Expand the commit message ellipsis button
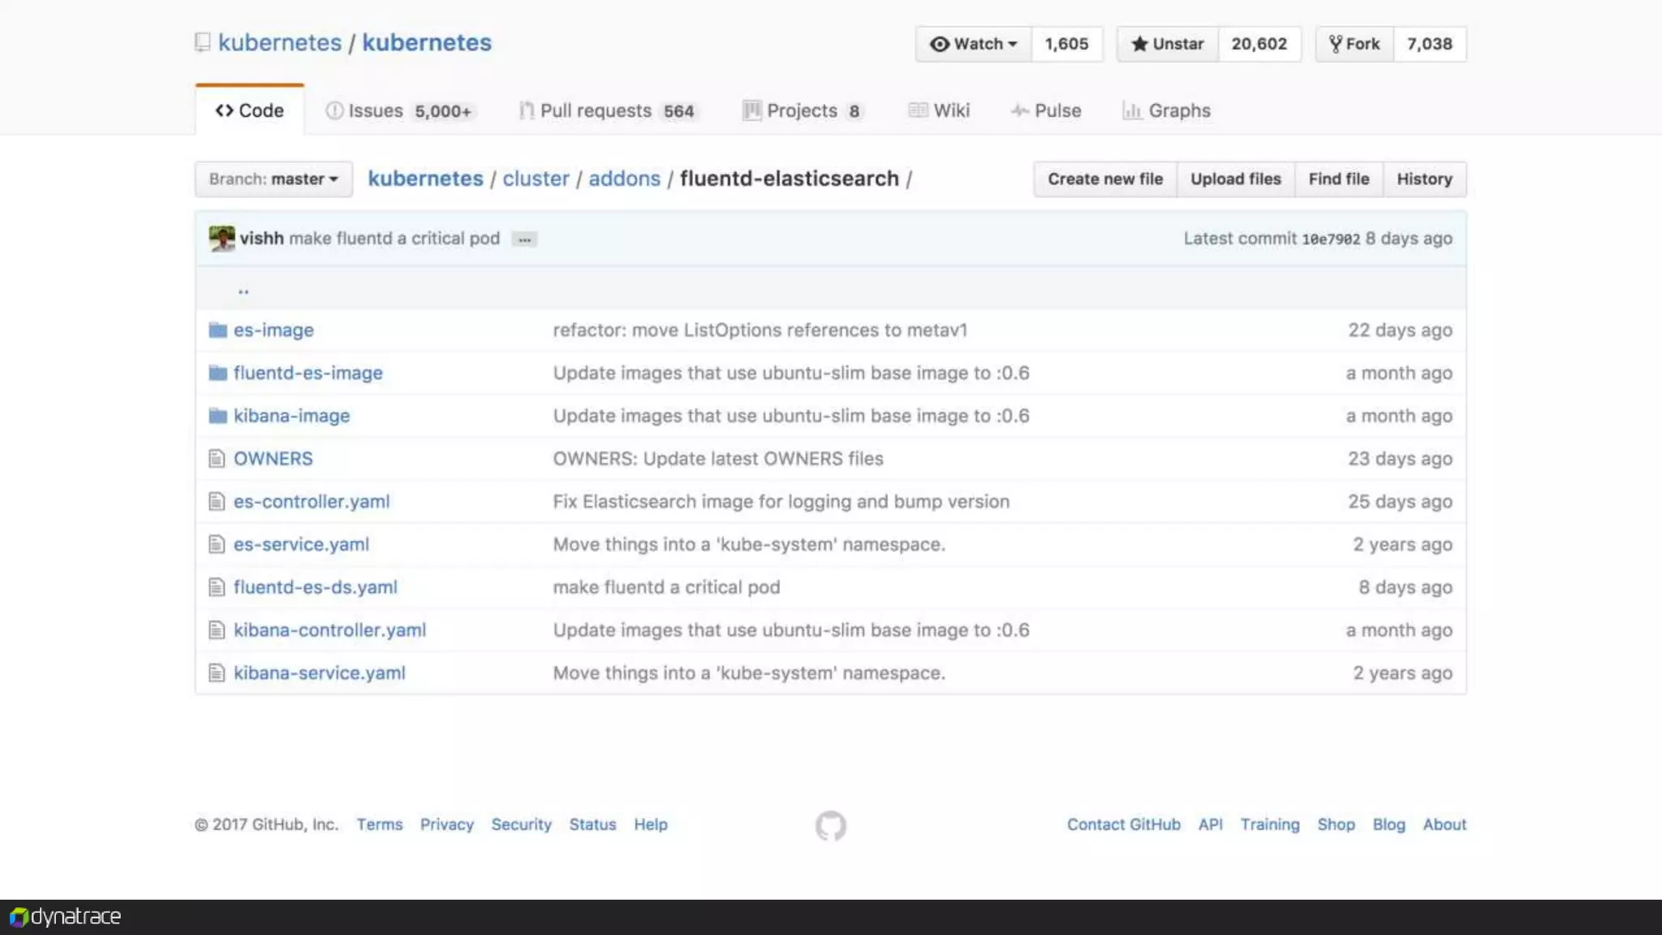The height and width of the screenshot is (935, 1662). pyautogui.click(x=524, y=239)
